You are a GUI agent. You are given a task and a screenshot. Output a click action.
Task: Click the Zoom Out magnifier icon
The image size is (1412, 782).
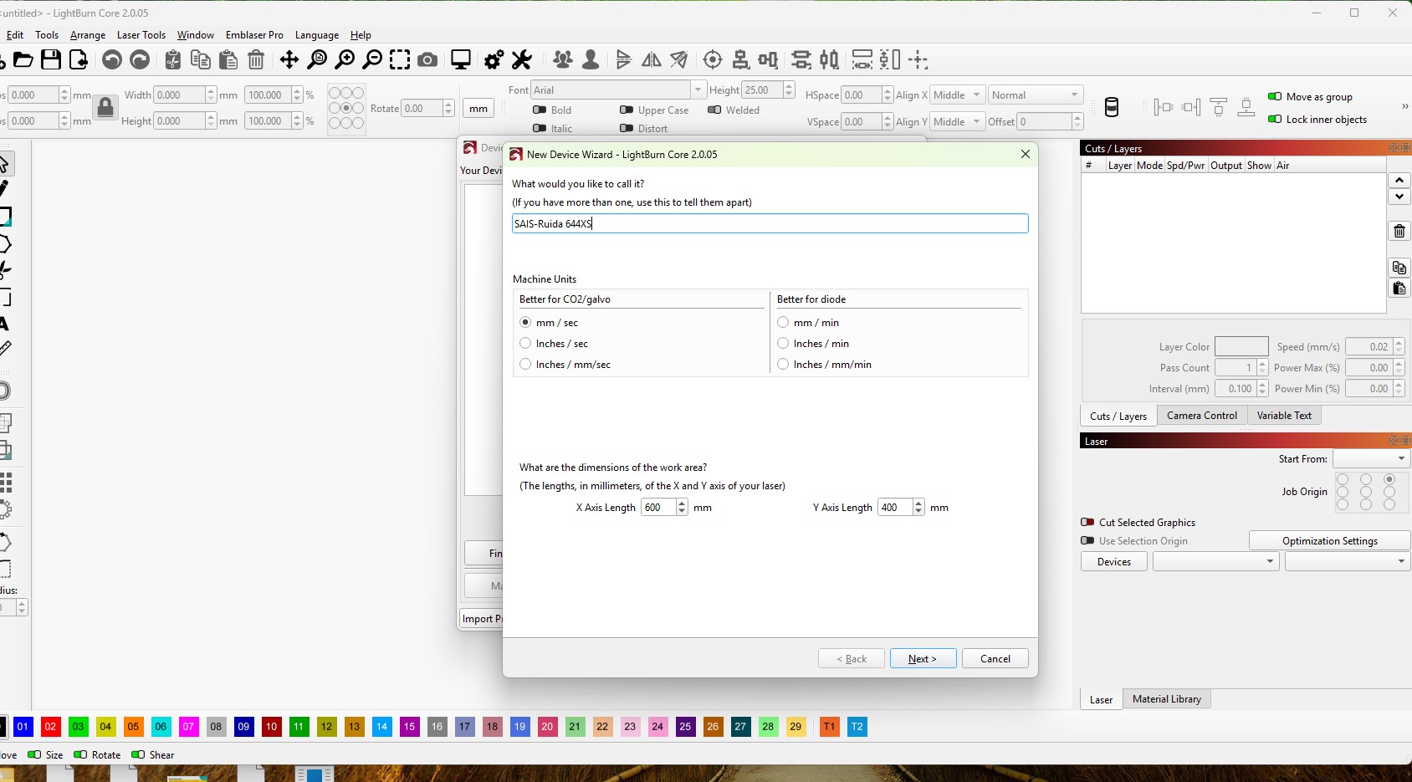click(372, 59)
